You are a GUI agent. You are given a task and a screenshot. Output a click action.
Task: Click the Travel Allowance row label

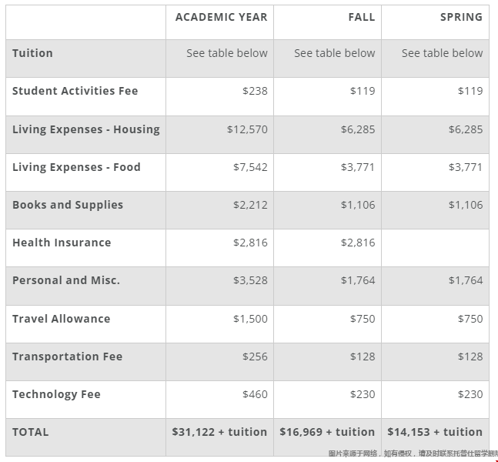[x=61, y=319]
